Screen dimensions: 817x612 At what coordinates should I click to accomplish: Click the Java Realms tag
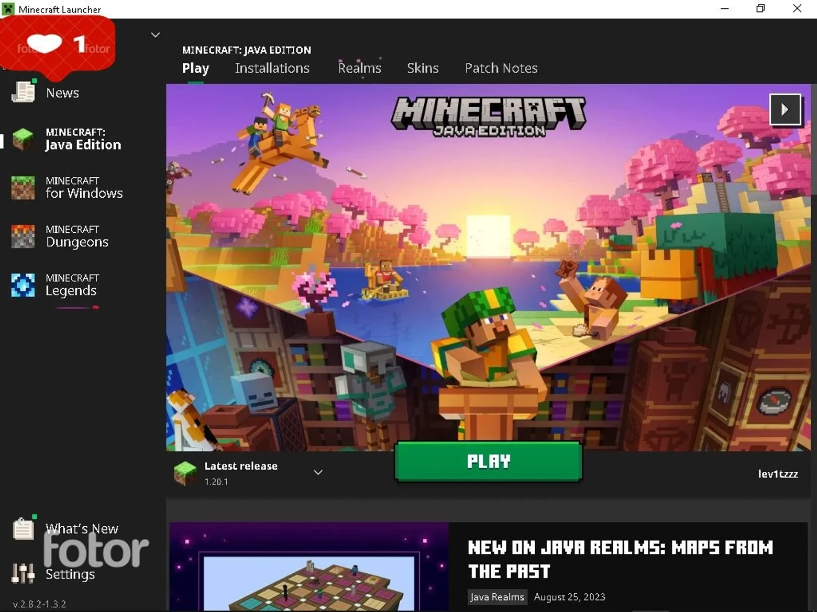coord(497,597)
